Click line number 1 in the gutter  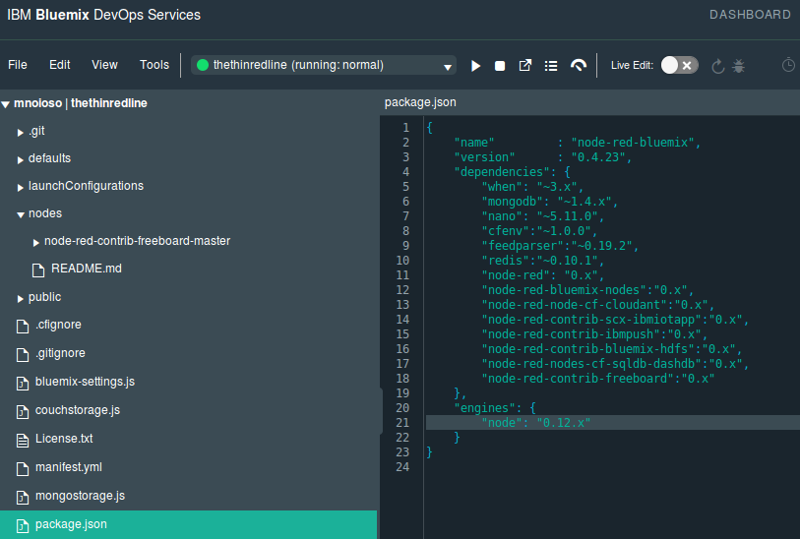point(405,128)
